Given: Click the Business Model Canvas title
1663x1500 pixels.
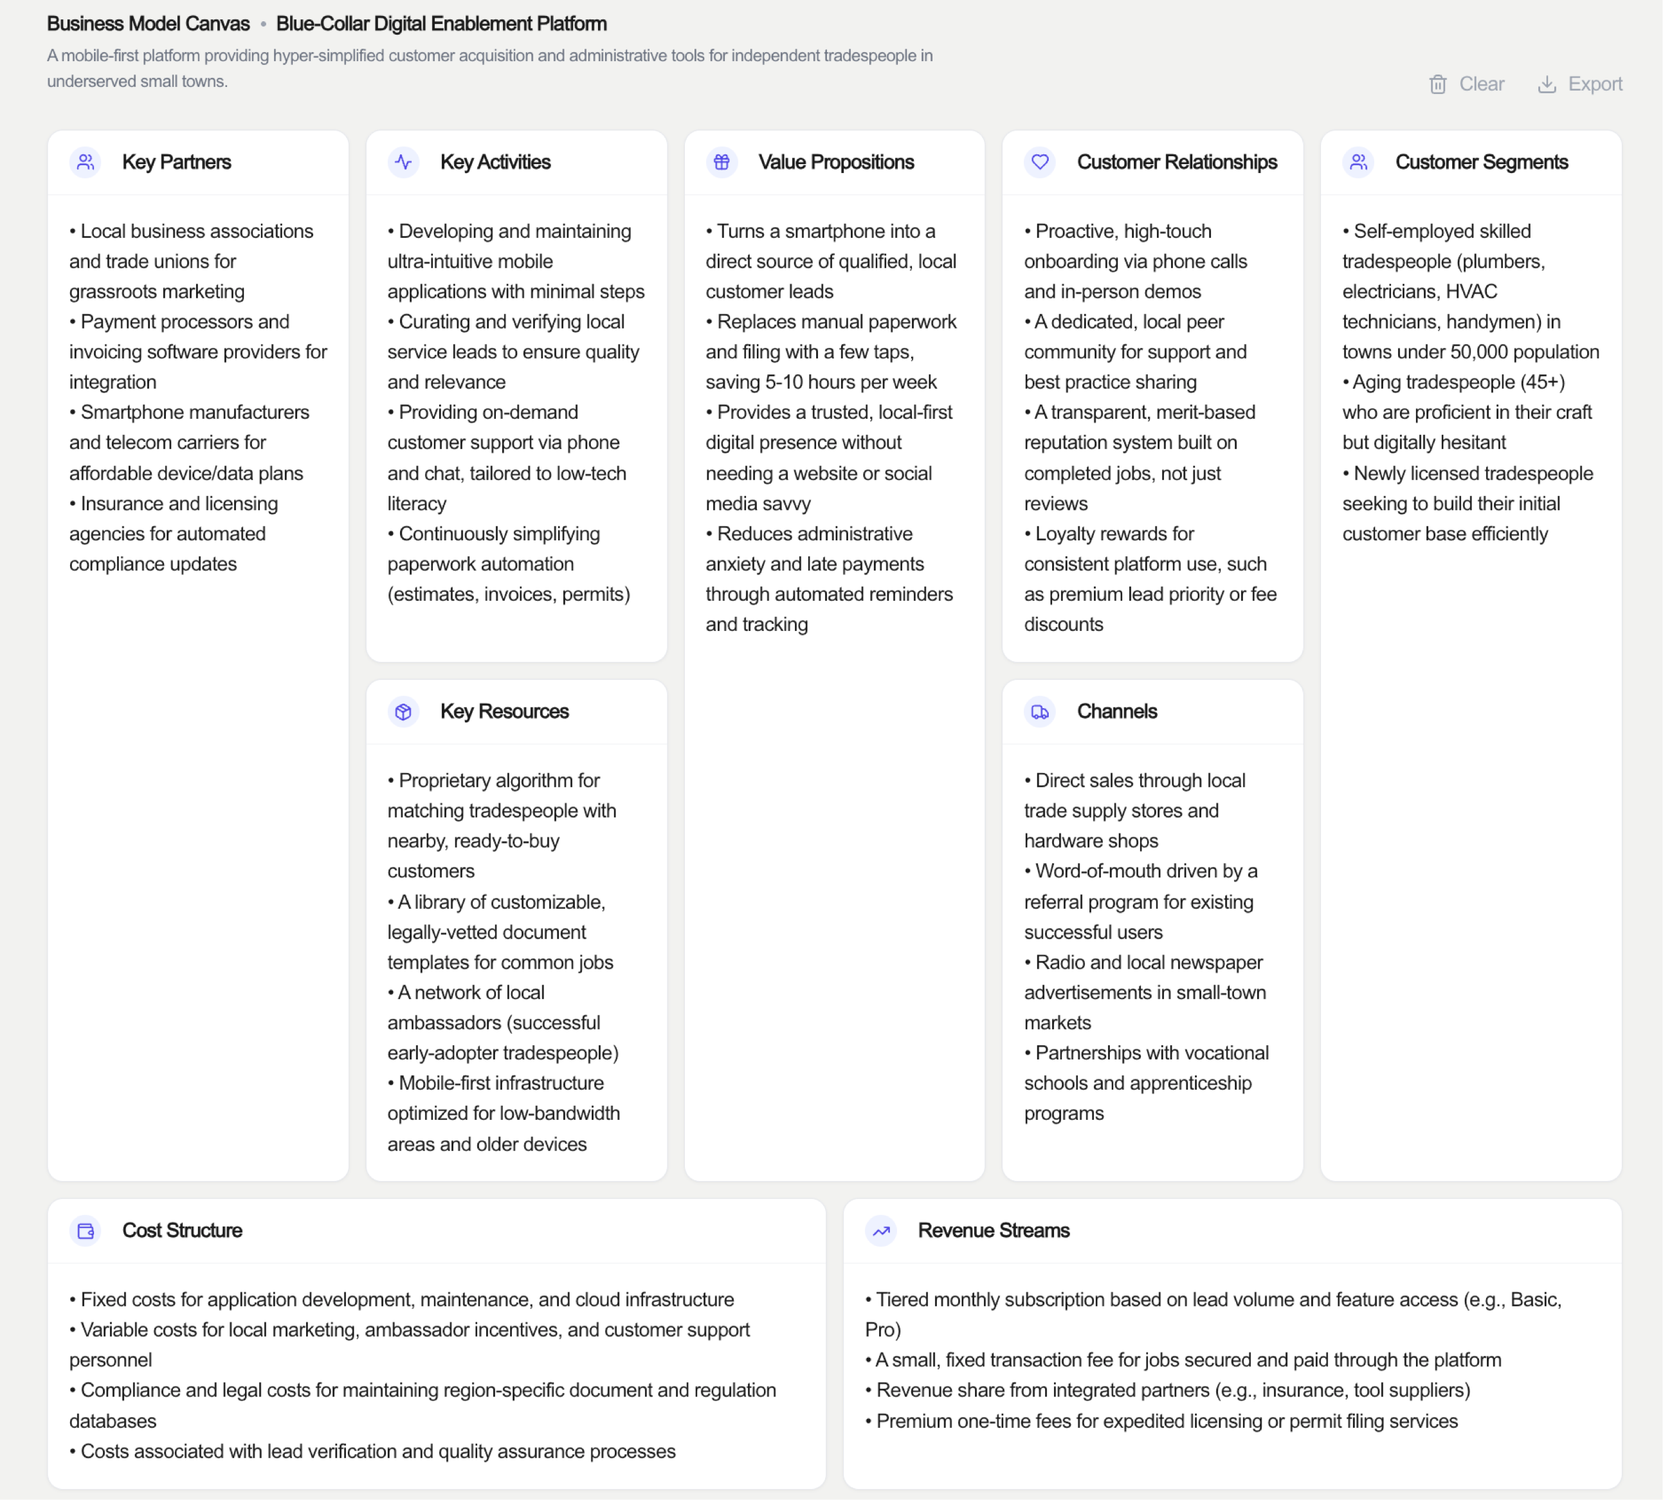Looking at the screenshot, I should point(149,24).
